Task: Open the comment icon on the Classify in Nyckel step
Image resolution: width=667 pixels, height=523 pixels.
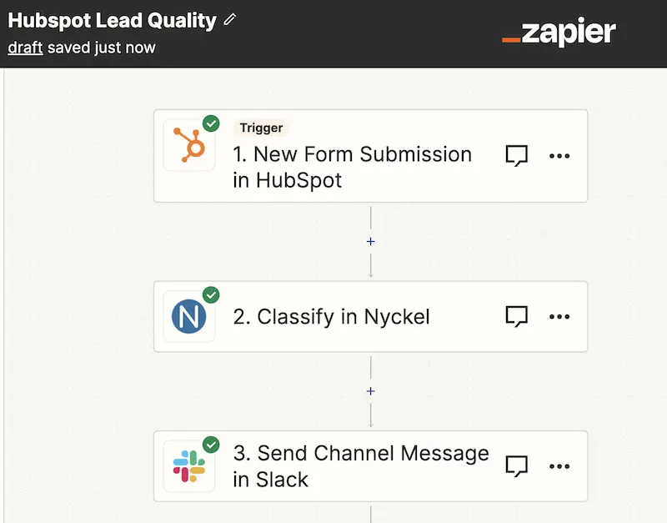Action: 516,317
